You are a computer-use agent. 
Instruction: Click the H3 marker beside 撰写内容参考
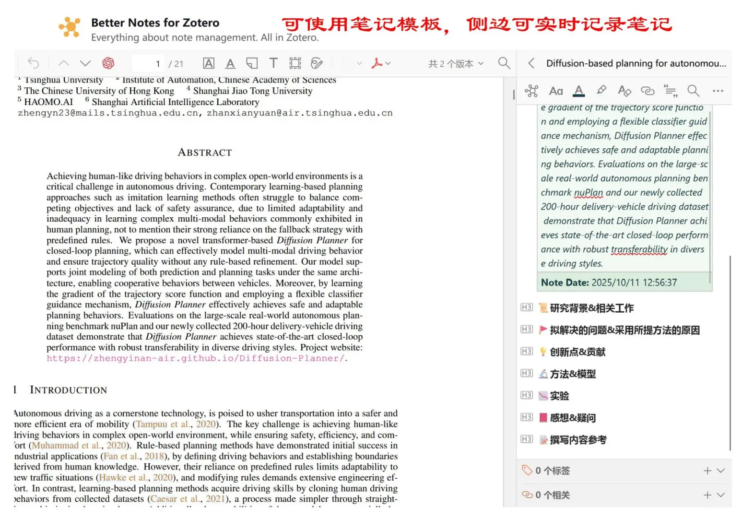527,439
